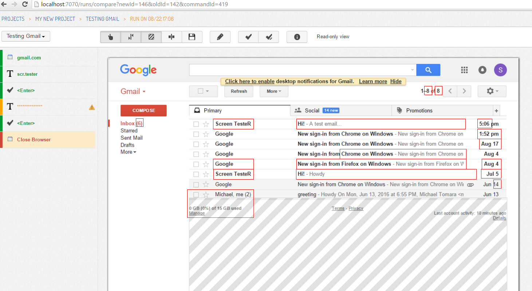The height and width of the screenshot is (291, 532).
Task: Open the Testing Gmail breadcrumb
Action: [102, 19]
